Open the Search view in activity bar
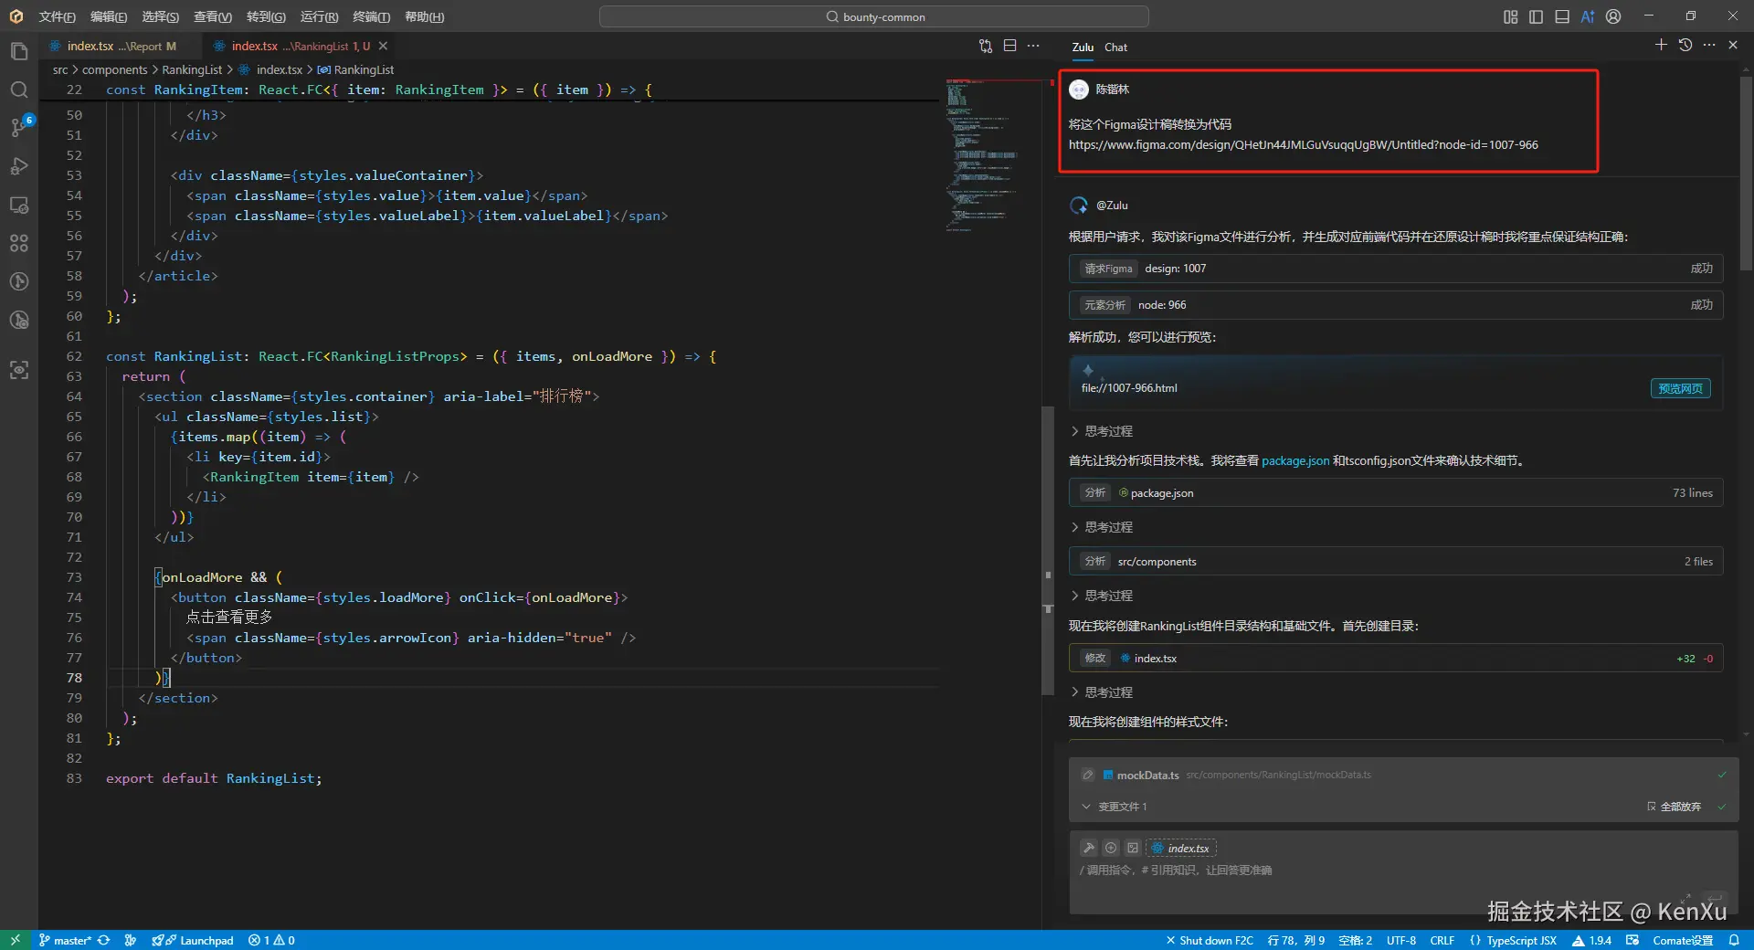Viewport: 1754px width, 950px height. click(19, 90)
